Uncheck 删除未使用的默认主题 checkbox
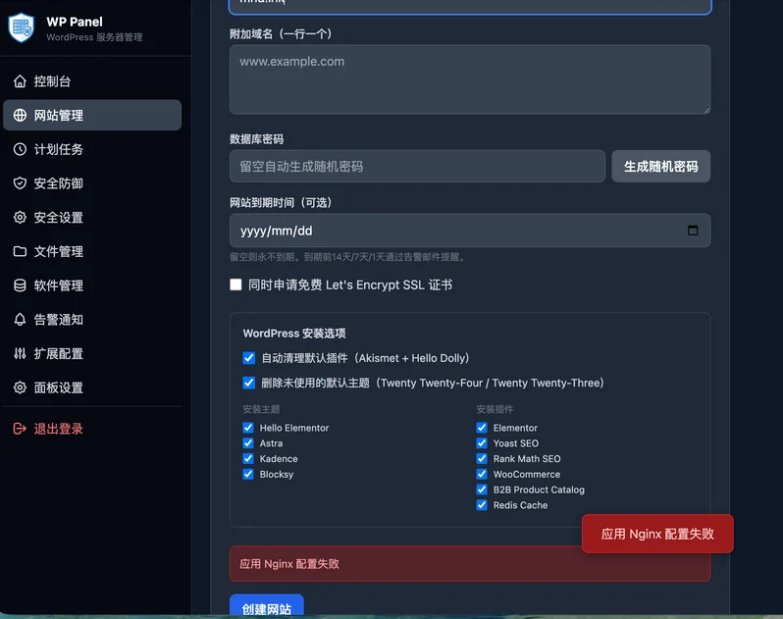 coord(248,383)
